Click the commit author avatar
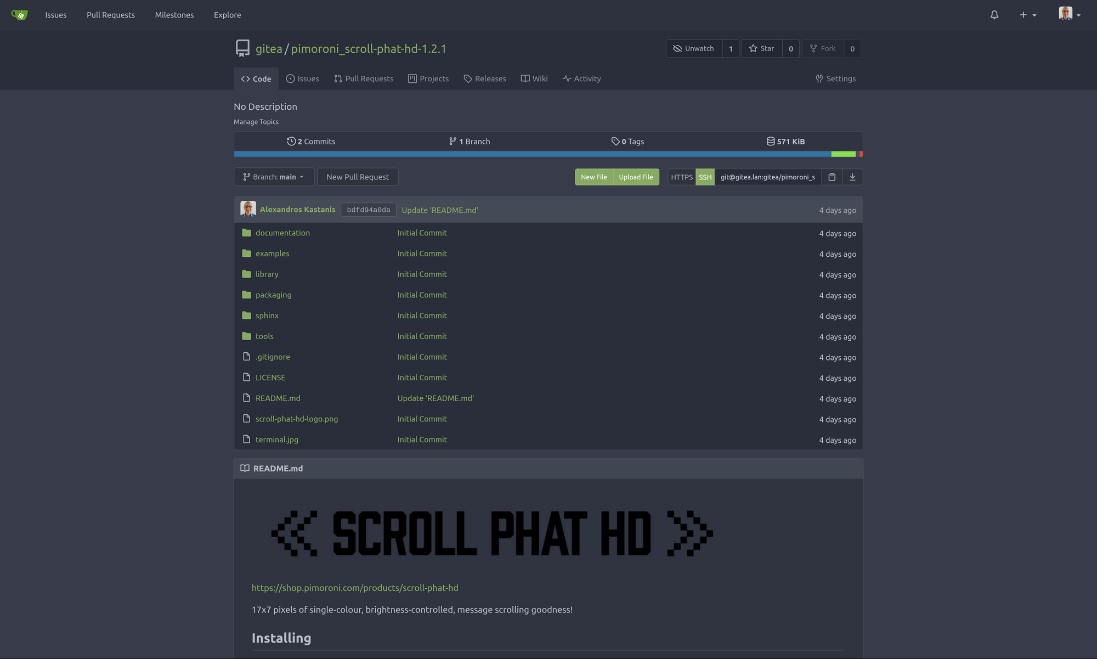 248,209
